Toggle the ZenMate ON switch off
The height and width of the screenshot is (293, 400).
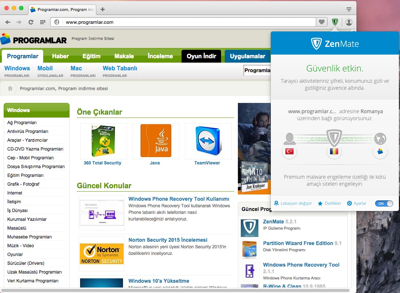tap(384, 203)
